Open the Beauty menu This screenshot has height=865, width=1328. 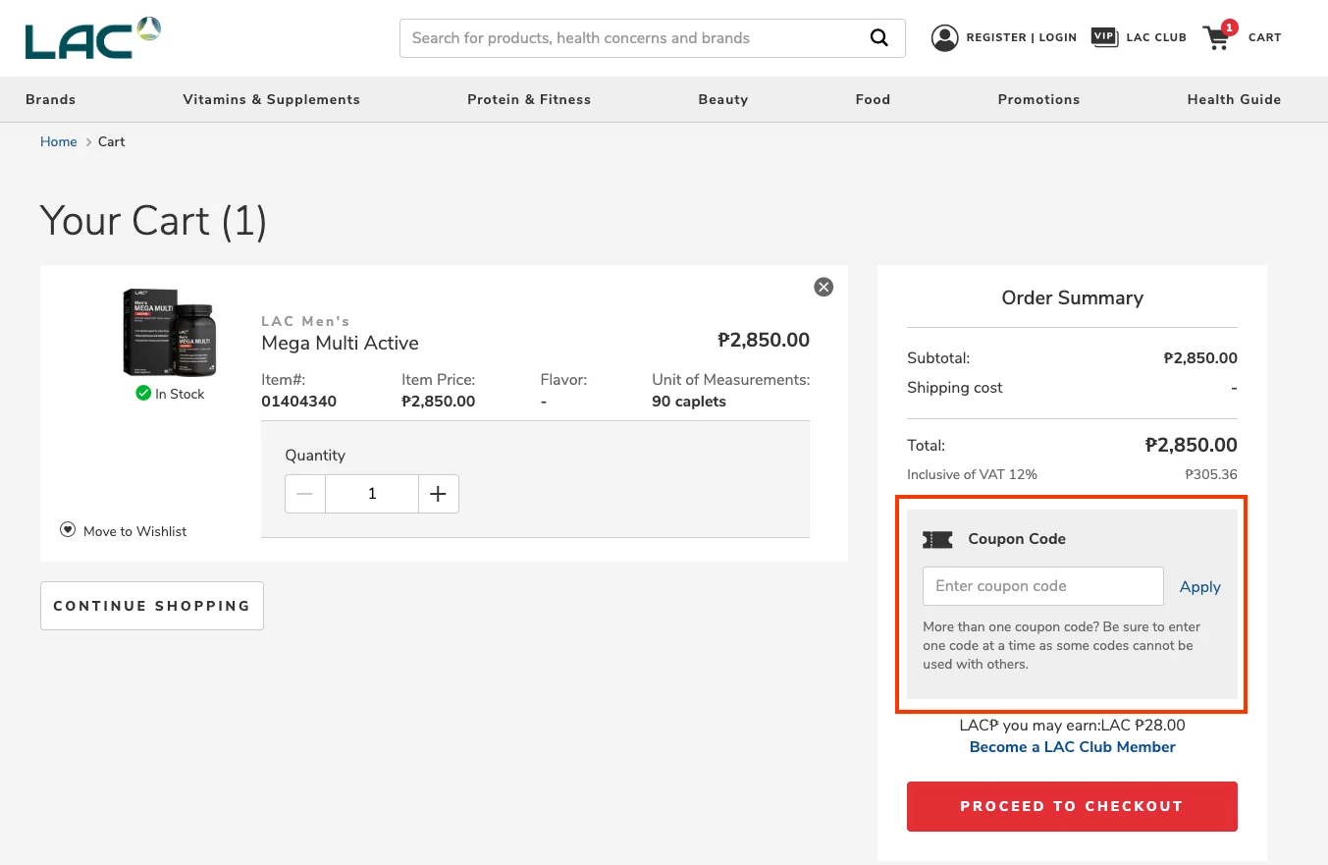pyautogui.click(x=723, y=99)
